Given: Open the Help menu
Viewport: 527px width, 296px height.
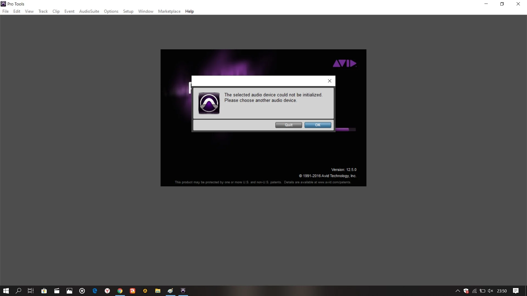Looking at the screenshot, I should tap(189, 11).
